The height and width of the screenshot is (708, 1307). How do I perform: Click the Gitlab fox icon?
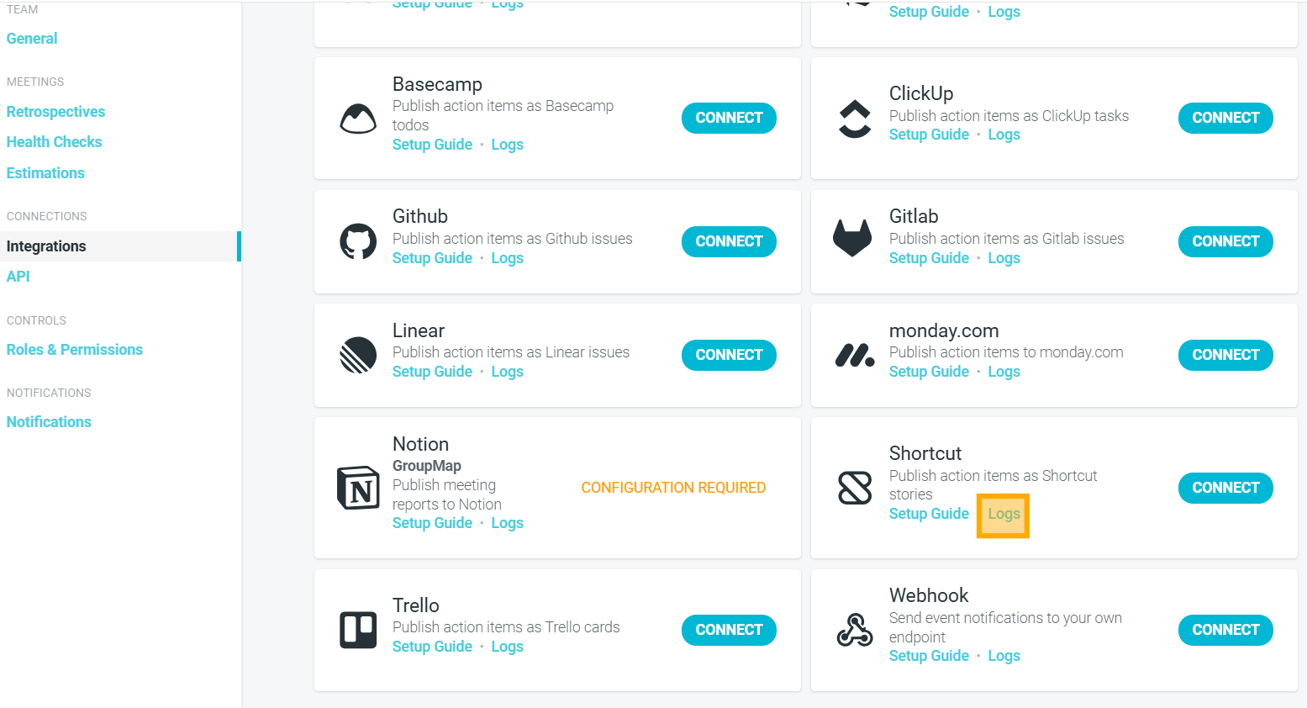coord(852,238)
